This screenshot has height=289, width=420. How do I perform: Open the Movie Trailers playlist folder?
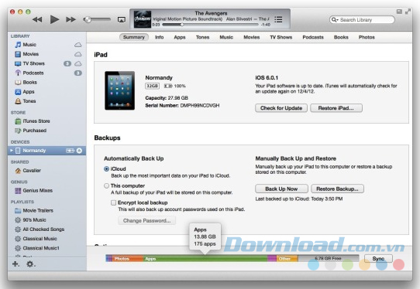[34, 210]
